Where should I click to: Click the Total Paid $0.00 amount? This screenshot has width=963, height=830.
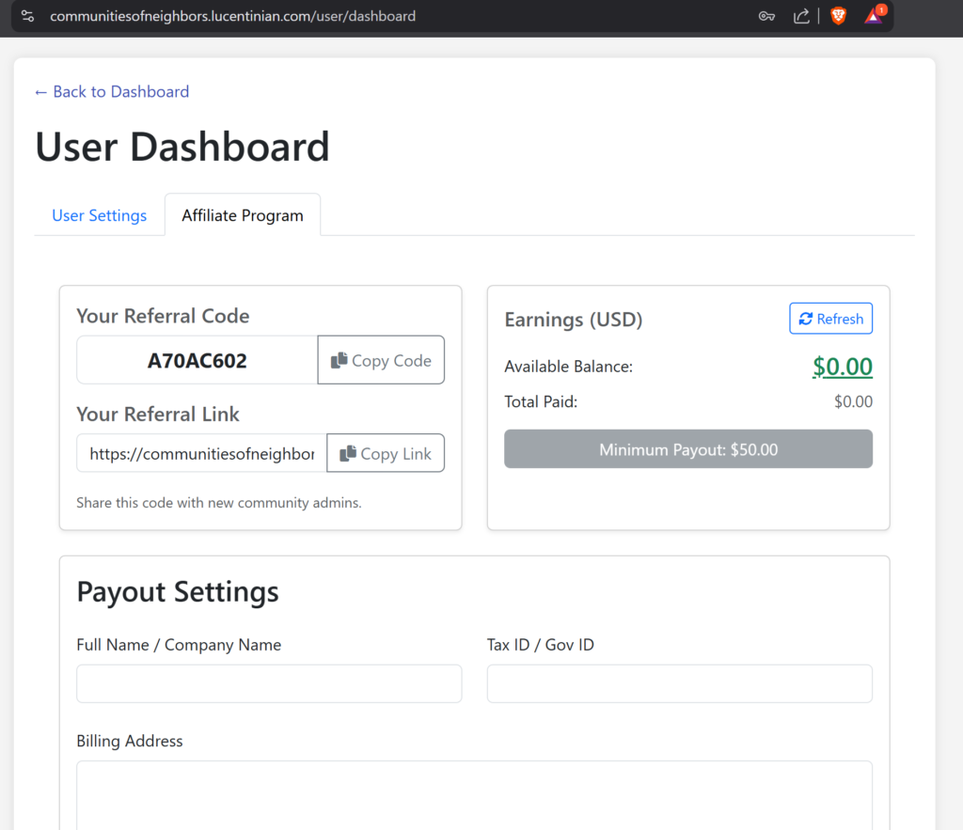point(853,401)
